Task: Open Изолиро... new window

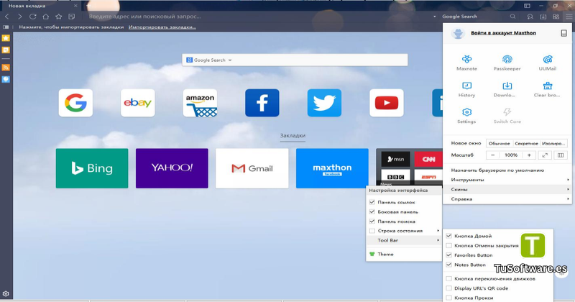Action: point(553,144)
